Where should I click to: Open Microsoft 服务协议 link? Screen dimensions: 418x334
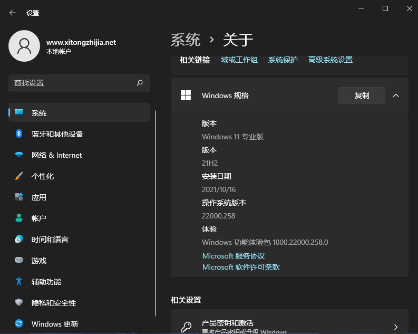[x=234, y=256]
